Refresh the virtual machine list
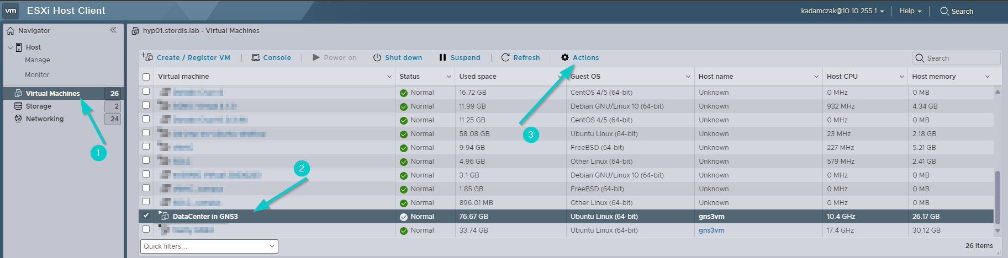The image size is (1008, 258). pos(520,57)
